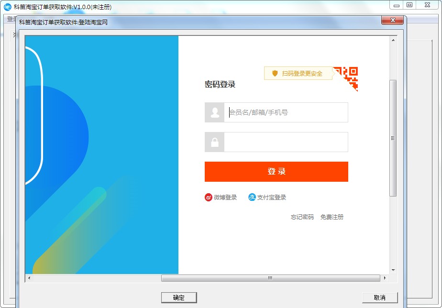This screenshot has width=442, height=308.
Task: Click the 取消 button
Action: point(380,297)
